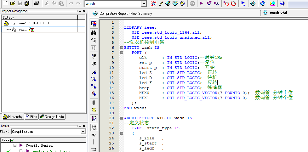Select the wash entity in hierarchy
Image resolution: width=308 pixels, height=152 pixels.
(22, 29)
